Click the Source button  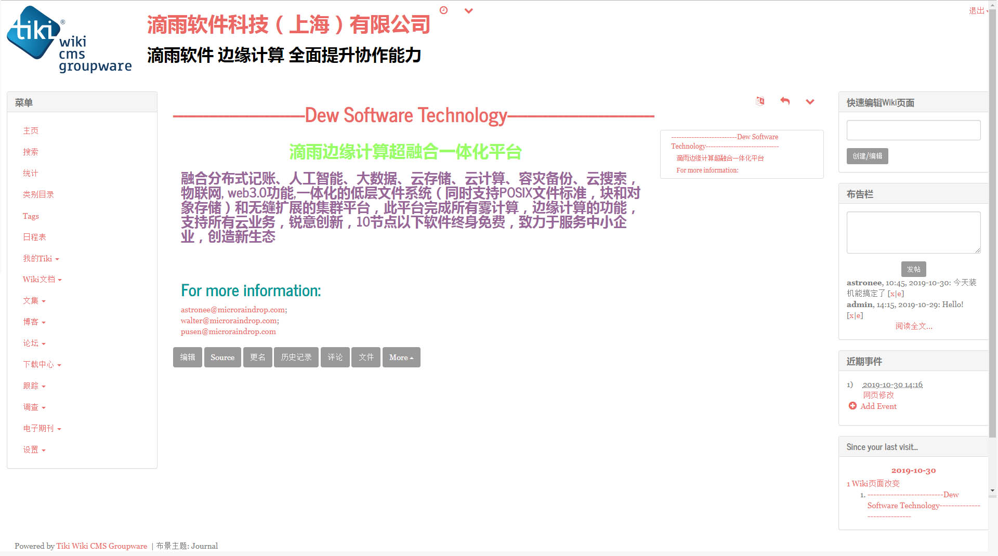click(x=222, y=357)
